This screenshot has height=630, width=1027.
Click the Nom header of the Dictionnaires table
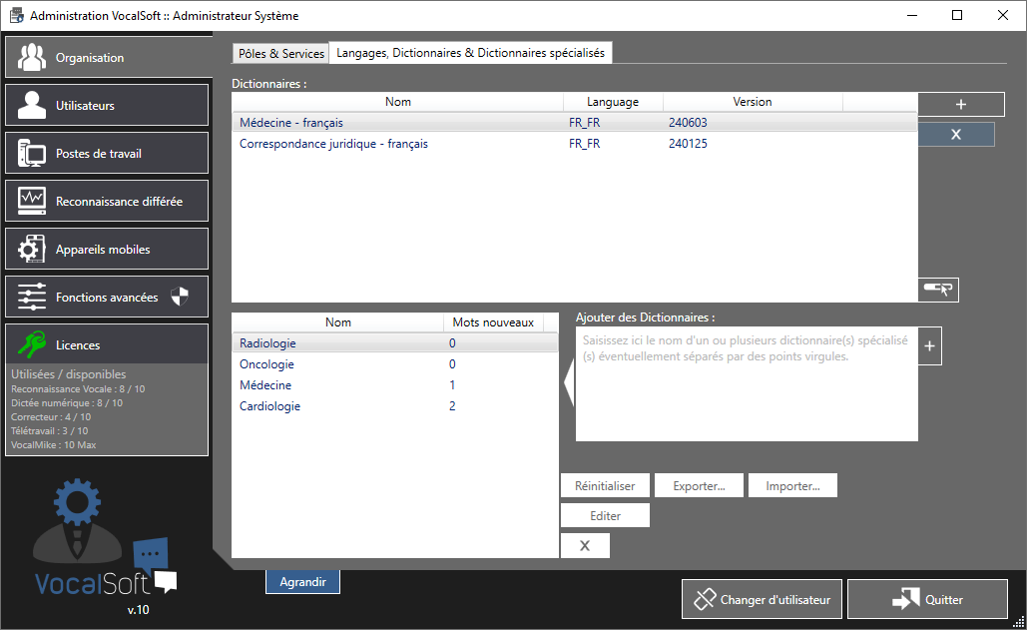pos(397,102)
